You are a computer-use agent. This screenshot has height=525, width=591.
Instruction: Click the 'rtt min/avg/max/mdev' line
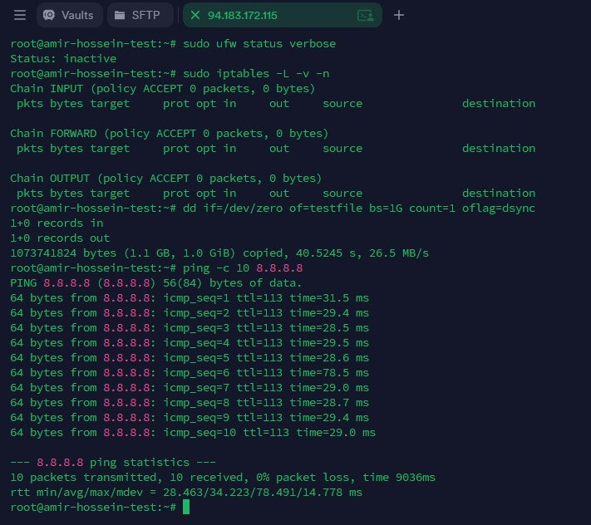(x=186, y=493)
